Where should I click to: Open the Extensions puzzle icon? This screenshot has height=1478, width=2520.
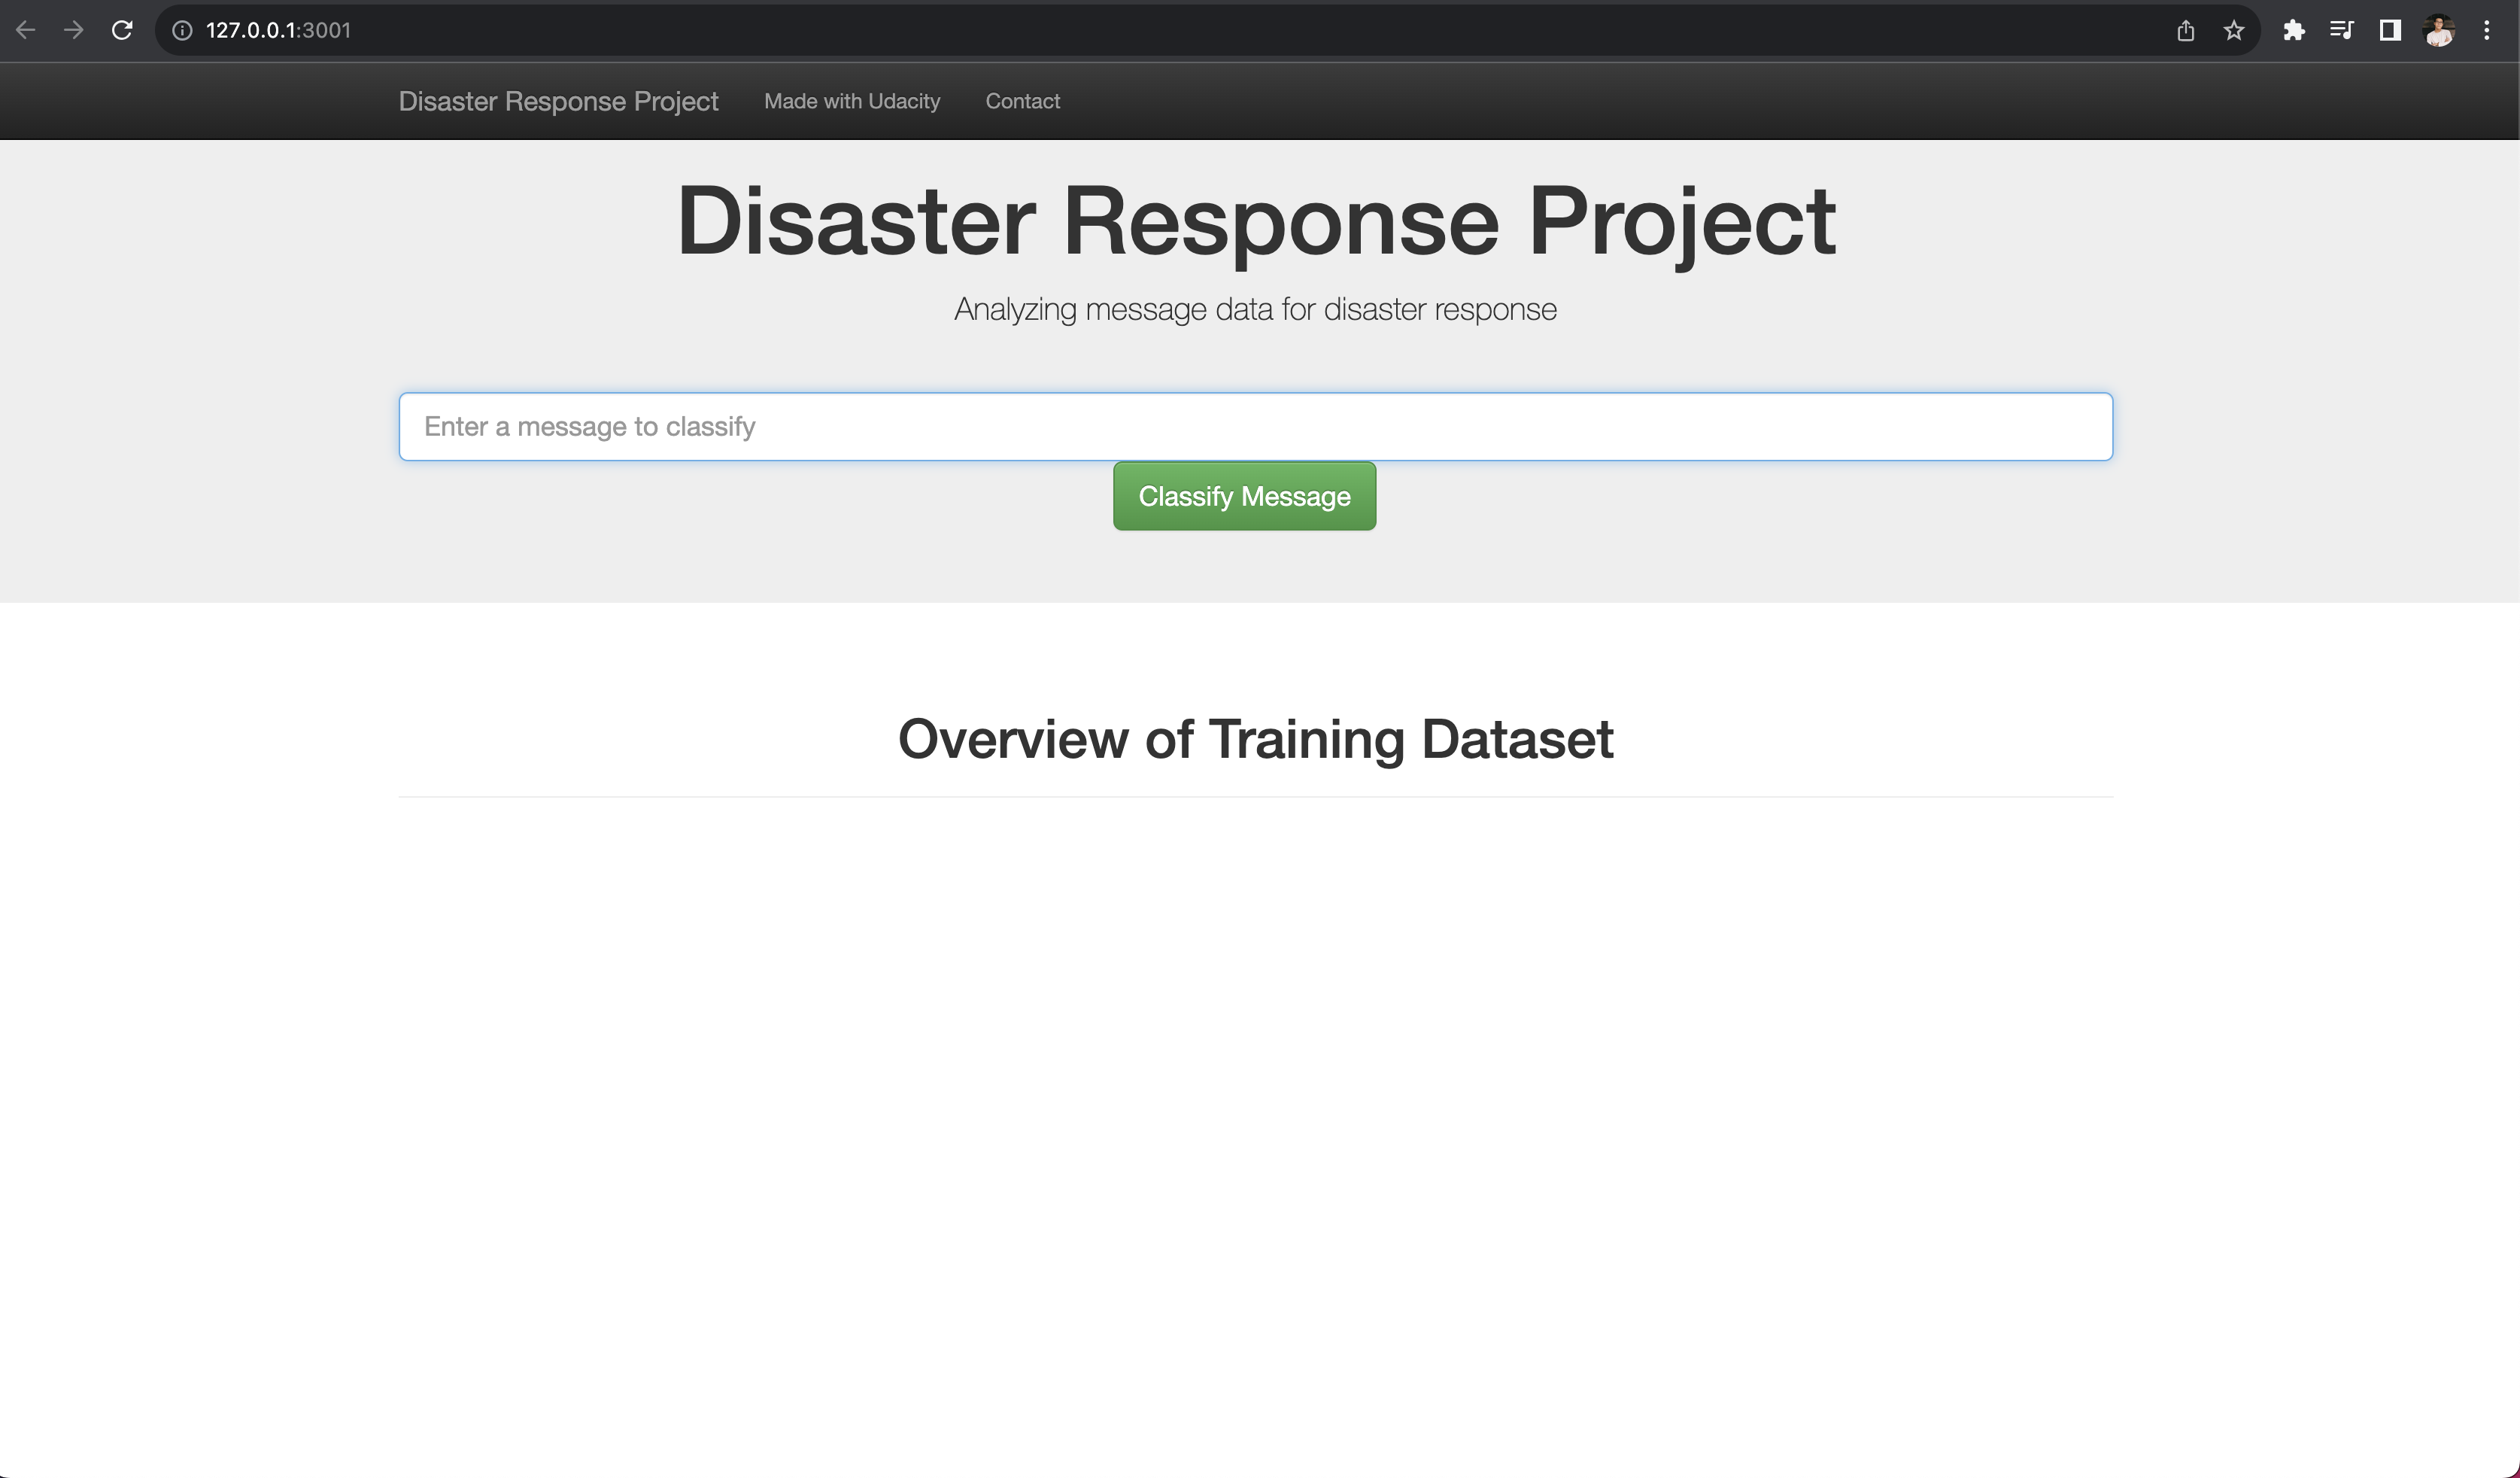(x=2294, y=30)
